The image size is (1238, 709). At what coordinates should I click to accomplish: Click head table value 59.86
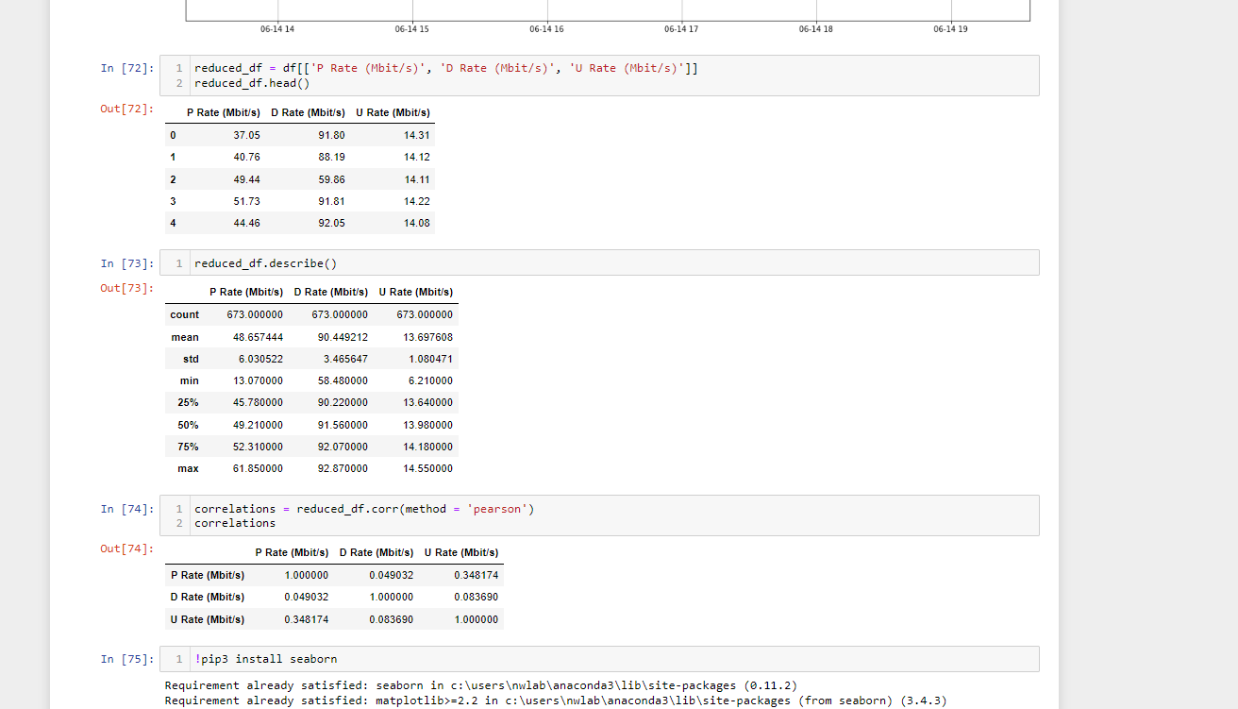point(331,179)
